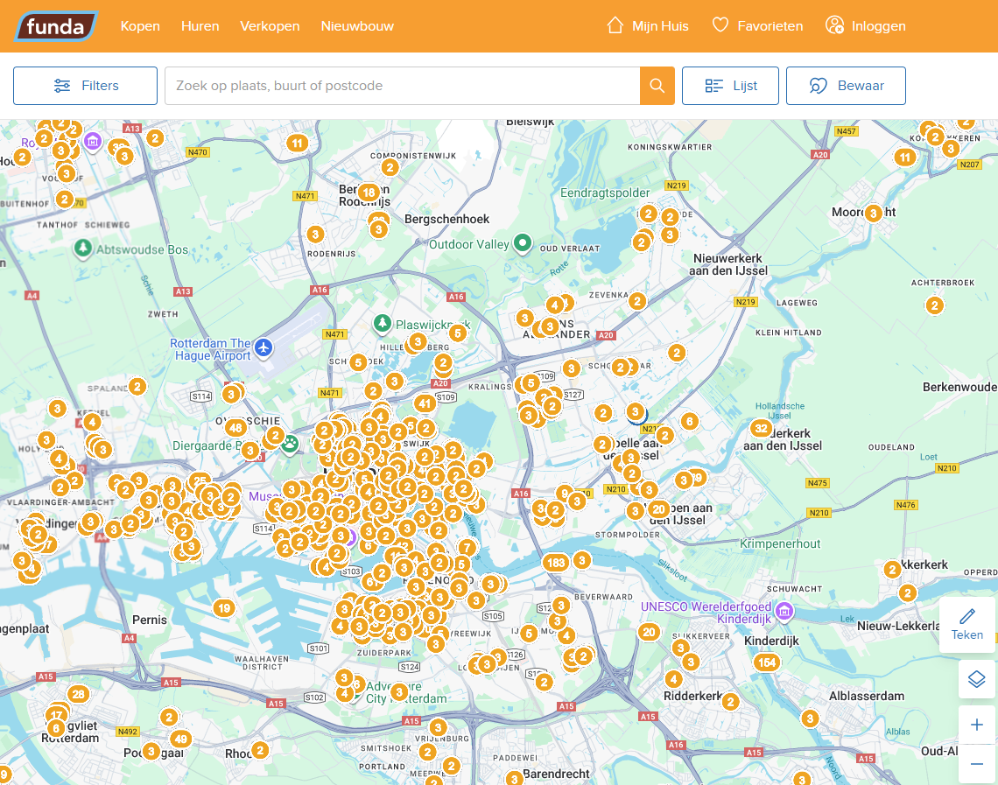Open marker 3 near Rodenrijs
Viewport: 998px width, 785px height.
pos(315,235)
